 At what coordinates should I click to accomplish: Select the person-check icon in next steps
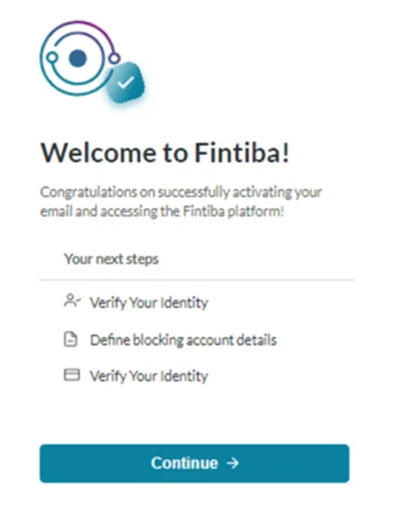coord(72,301)
